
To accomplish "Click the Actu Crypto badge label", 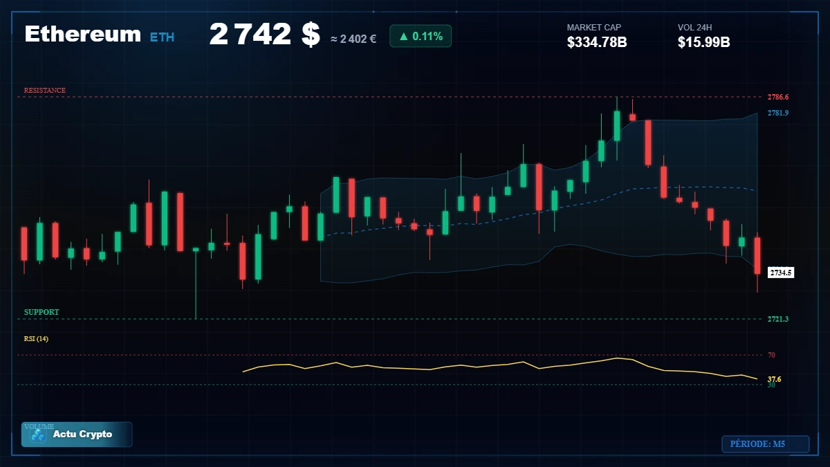I will click(x=82, y=434).
